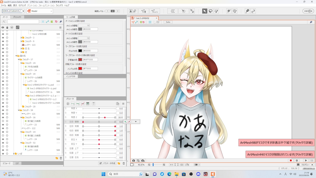
Task: Play the physics/animation preview
Action: pyautogui.click(x=306, y=161)
